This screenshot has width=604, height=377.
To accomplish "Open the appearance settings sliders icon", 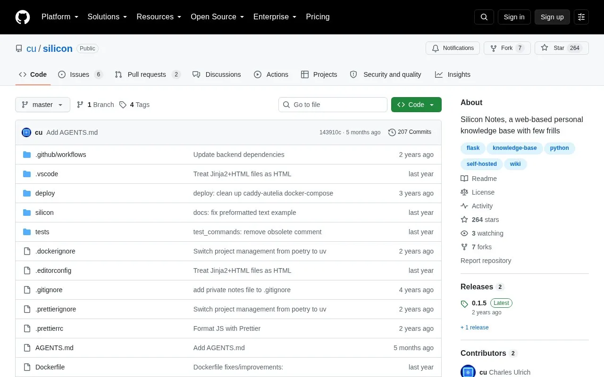I will coord(581,17).
